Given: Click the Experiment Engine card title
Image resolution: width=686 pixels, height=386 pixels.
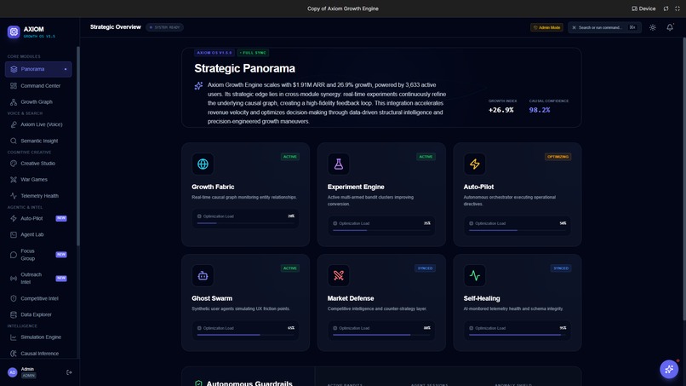Looking at the screenshot, I should pos(356,187).
